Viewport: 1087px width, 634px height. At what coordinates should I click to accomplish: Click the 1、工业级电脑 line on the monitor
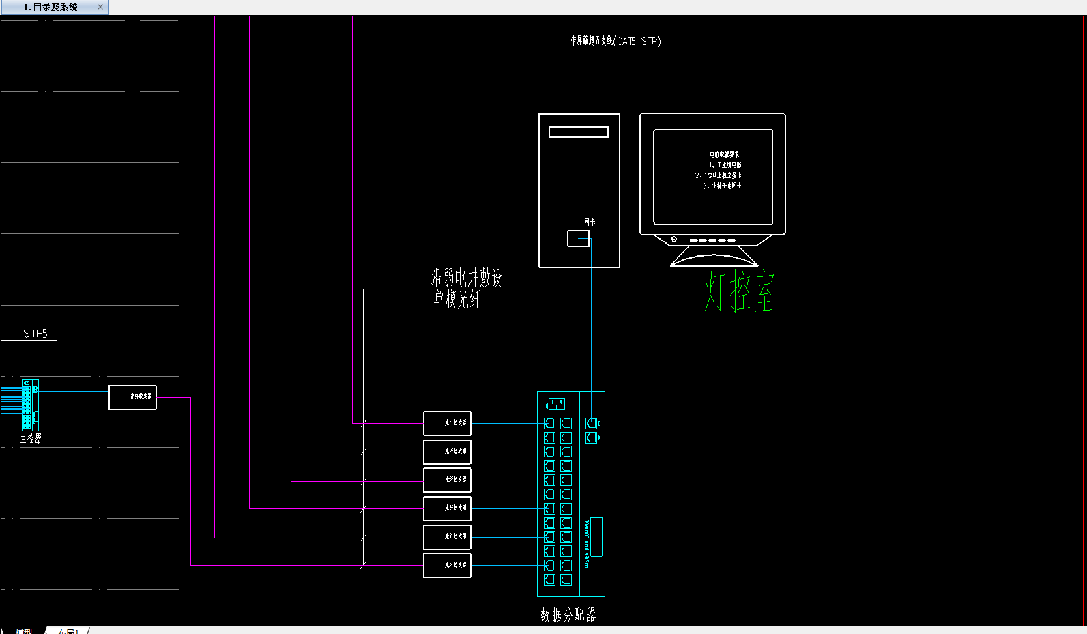pyautogui.click(x=725, y=164)
